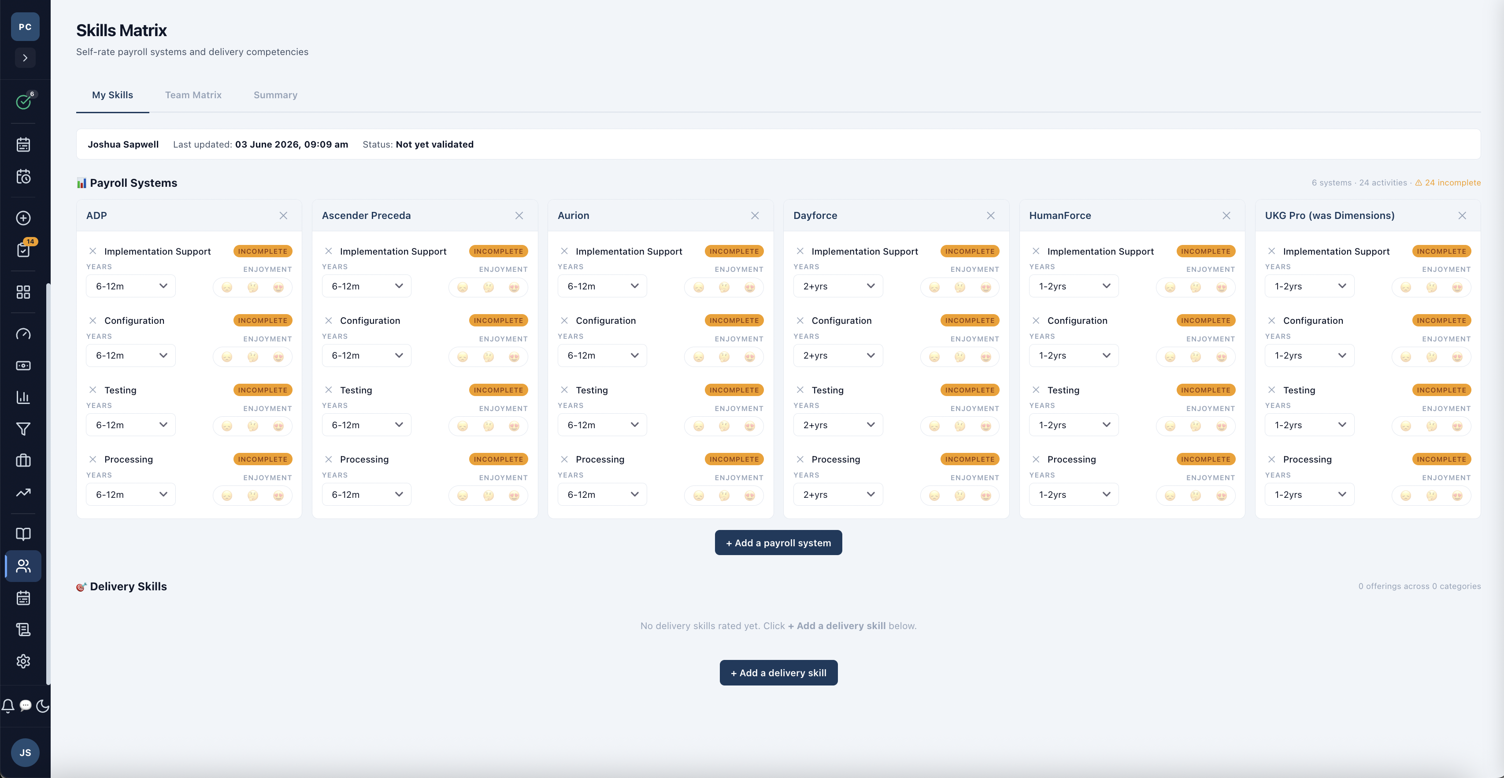Open HumanForce Processing years dropdown

pyautogui.click(x=1074, y=494)
